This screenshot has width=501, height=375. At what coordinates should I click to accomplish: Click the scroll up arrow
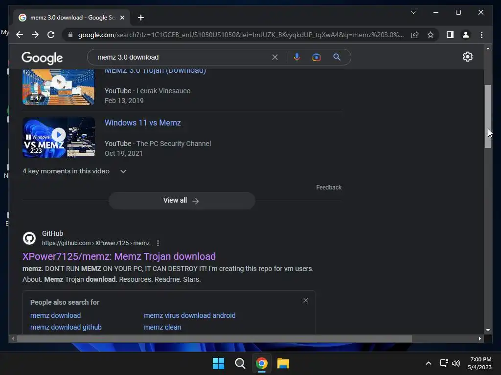488,48
